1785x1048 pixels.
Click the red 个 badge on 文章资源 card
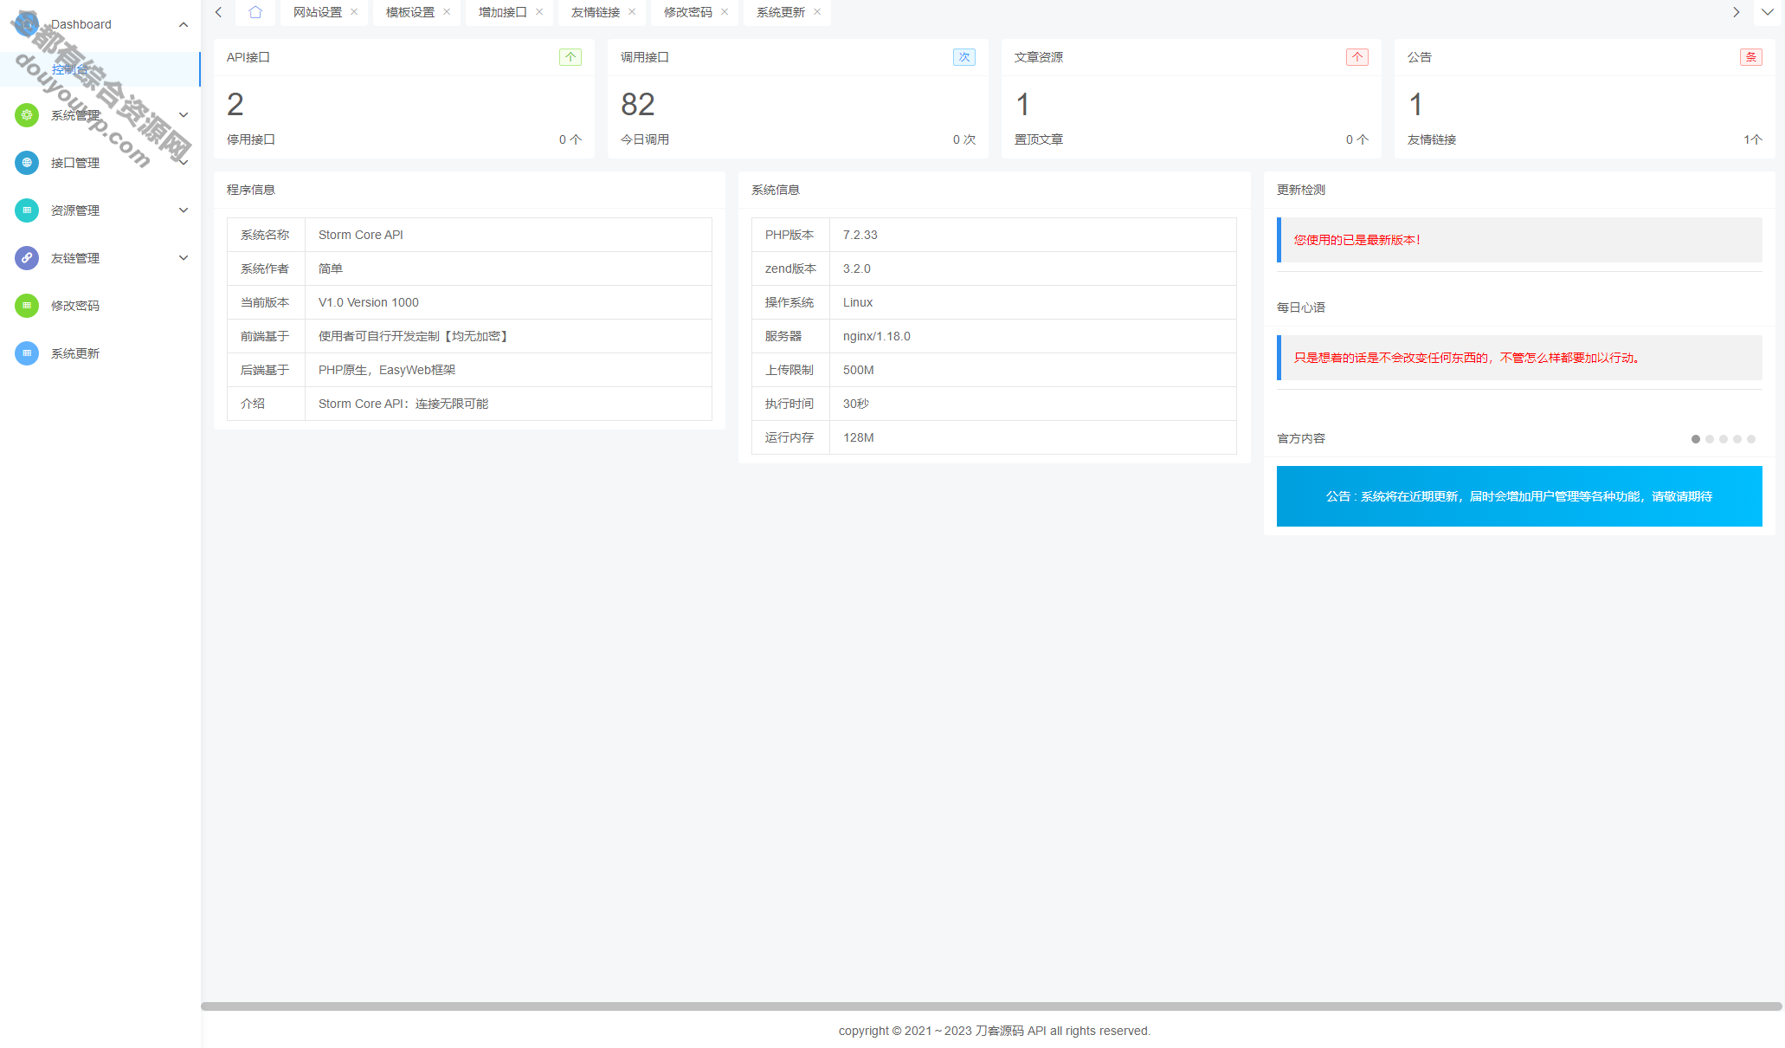(x=1357, y=57)
